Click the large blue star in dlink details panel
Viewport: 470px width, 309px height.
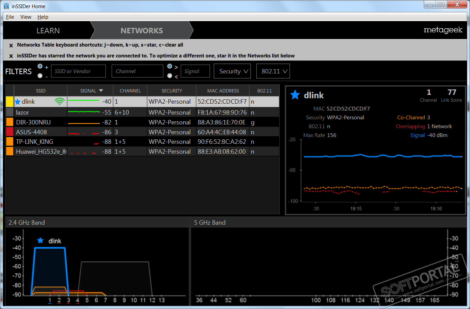point(295,95)
